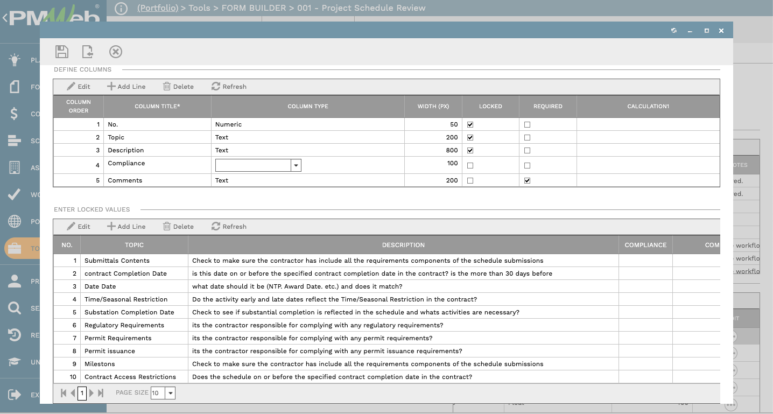
Task: Open the Page Size dropdown
Action: coord(171,393)
